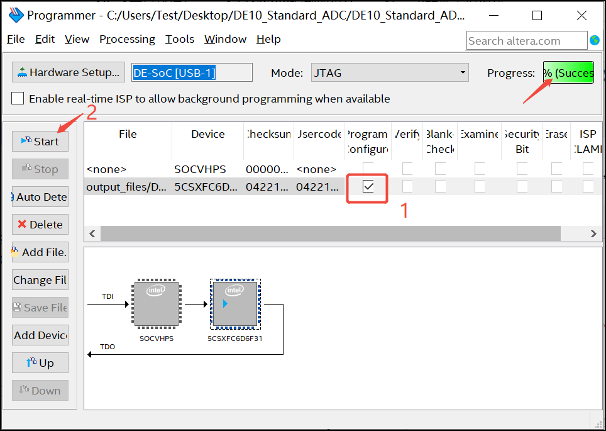The image size is (606, 431).
Task: Open the Hardware Setup dialog
Action: point(69,72)
